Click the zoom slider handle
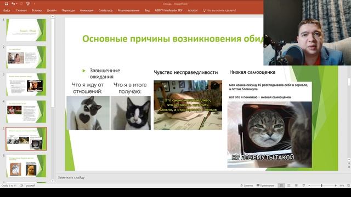Screen dimensions: 351x197 click(x=322, y=186)
